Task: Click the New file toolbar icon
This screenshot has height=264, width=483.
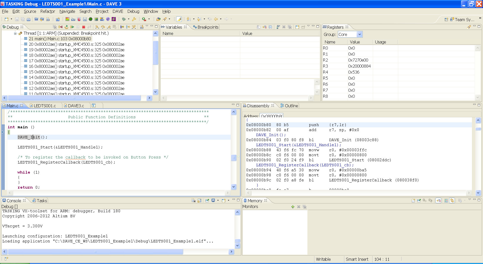Action: pos(7,19)
